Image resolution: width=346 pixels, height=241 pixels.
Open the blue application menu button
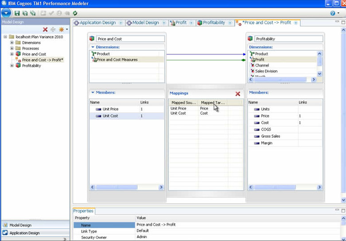click(x=6, y=13)
